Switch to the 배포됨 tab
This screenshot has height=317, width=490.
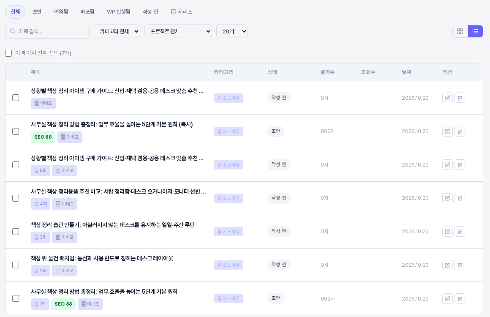87,12
